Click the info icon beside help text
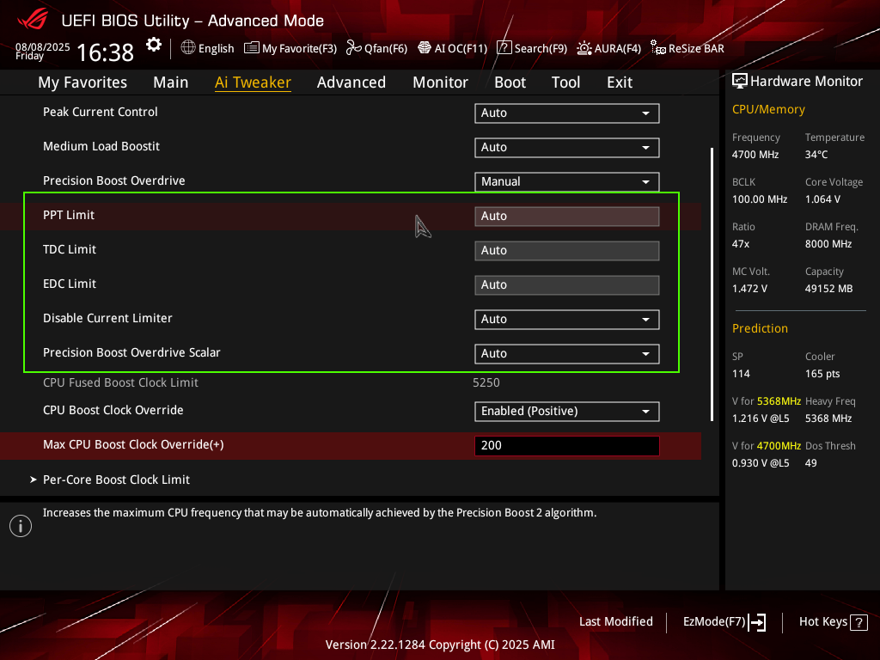This screenshot has width=880, height=660. coord(21,526)
